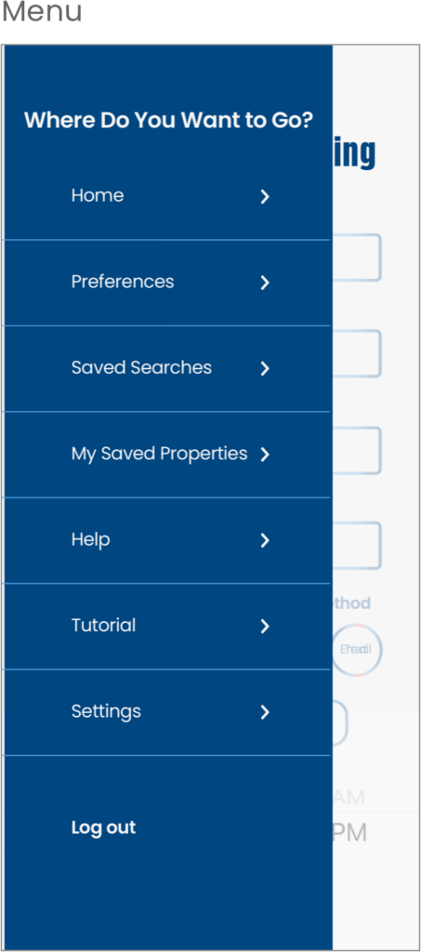Click the chevron arrow beside Preferences
Viewport: 421px width, 952px height.
point(265,283)
